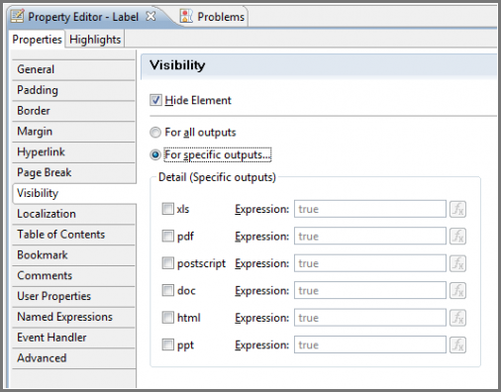Open the Event Handler category

click(x=74, y=338)
